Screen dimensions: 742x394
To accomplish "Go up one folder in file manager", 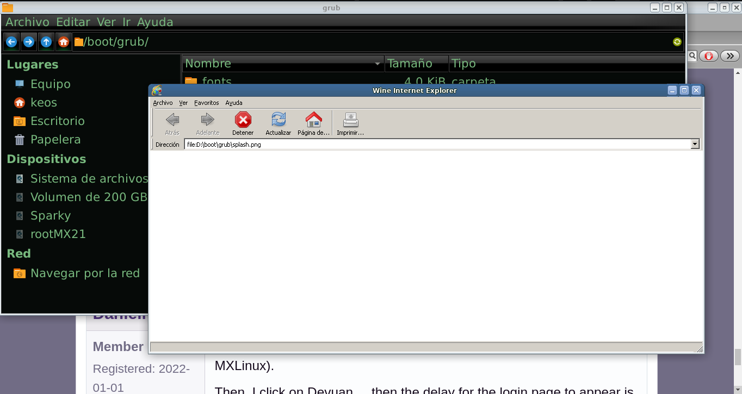I will pyautogui.click(x=46, y=42).
